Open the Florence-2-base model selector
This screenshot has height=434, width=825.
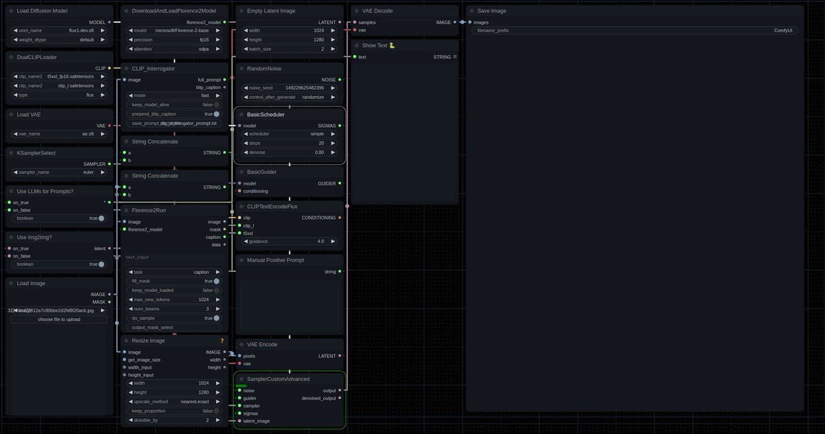[x=174, y=31]
